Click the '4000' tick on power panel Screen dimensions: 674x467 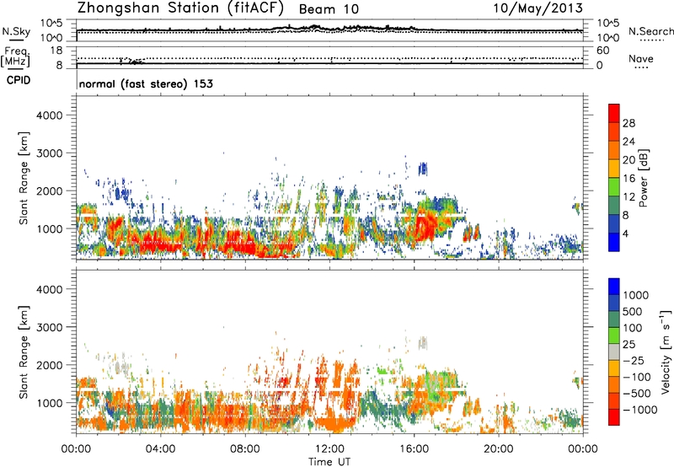[x=49, y=115]
